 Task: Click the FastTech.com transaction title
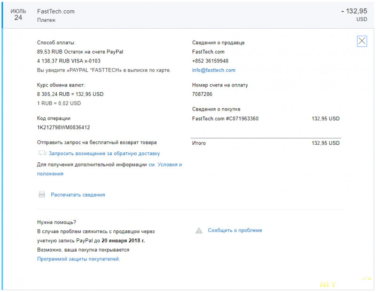(56, 11)
